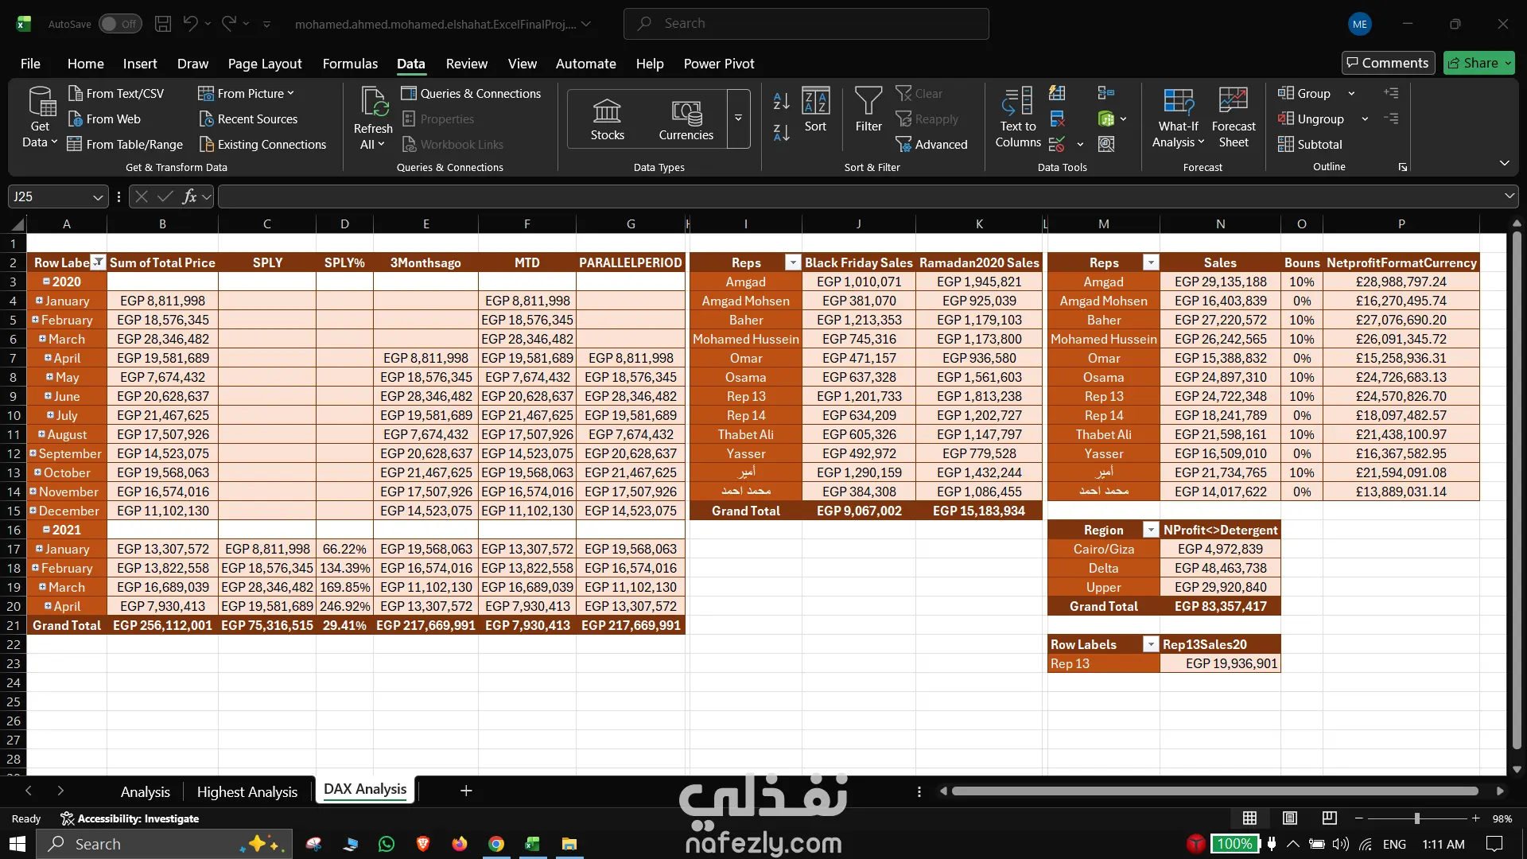Open the Formulas ribbon tab
Image resolution: width=1527 pixels, height=859 pixels.
point(350,64)
